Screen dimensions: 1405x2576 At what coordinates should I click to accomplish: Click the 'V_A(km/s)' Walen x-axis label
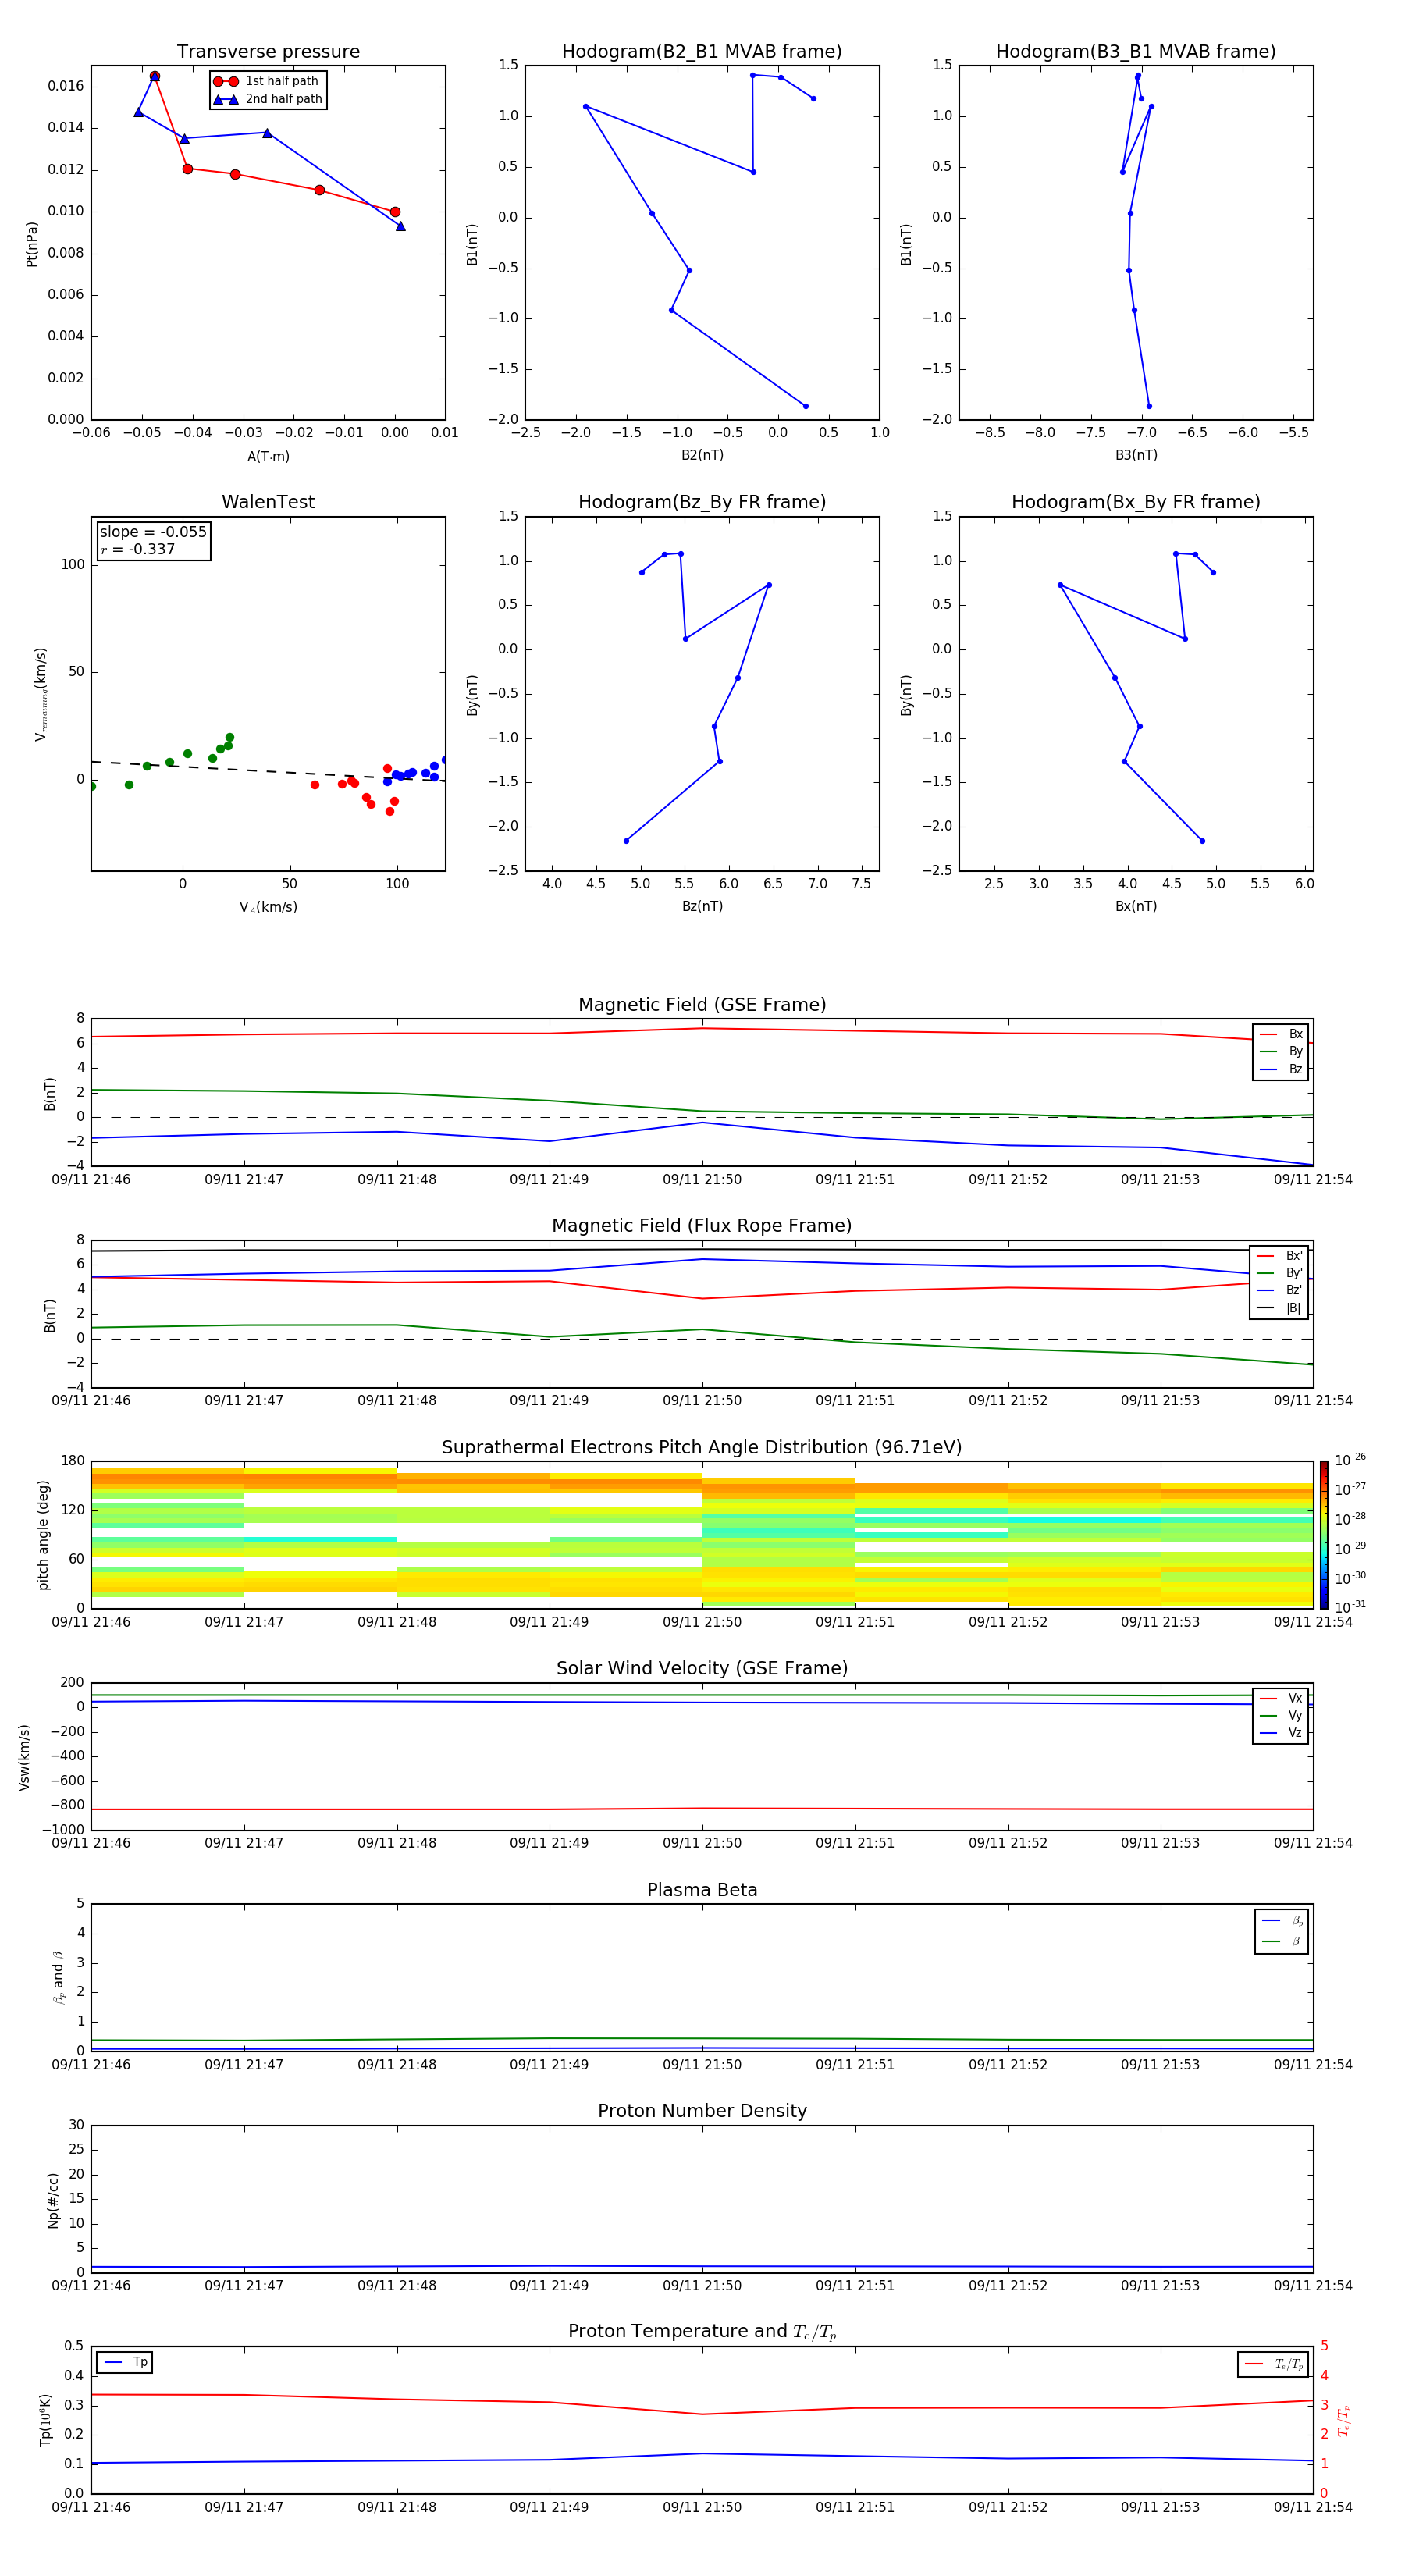point(268,907)
